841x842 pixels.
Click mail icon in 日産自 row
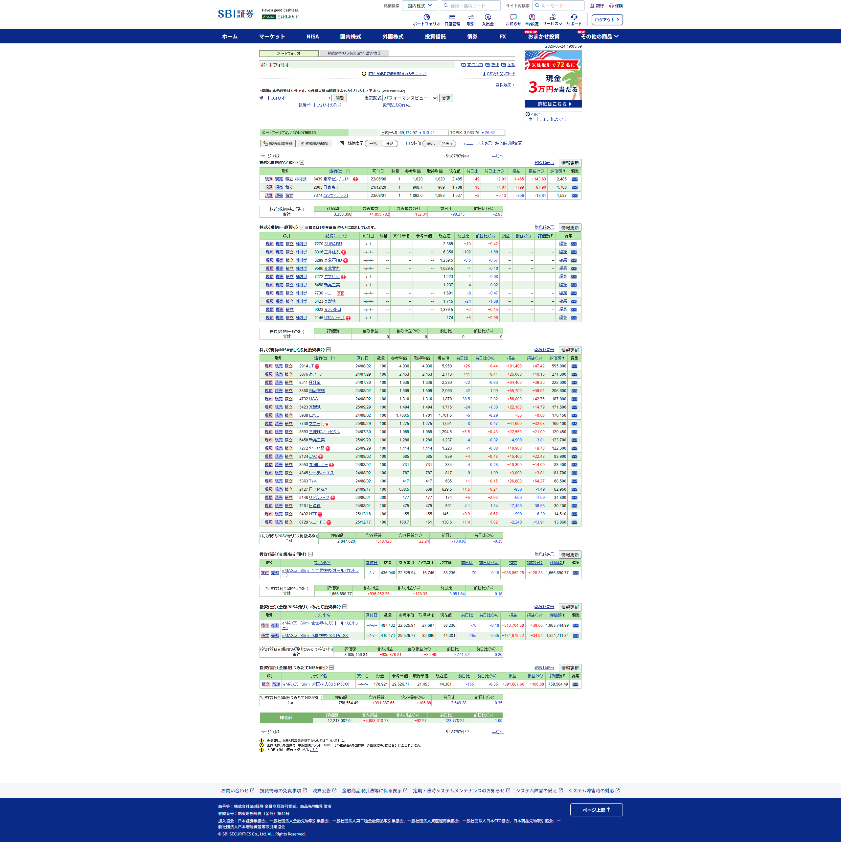click(x=574, y=506)
